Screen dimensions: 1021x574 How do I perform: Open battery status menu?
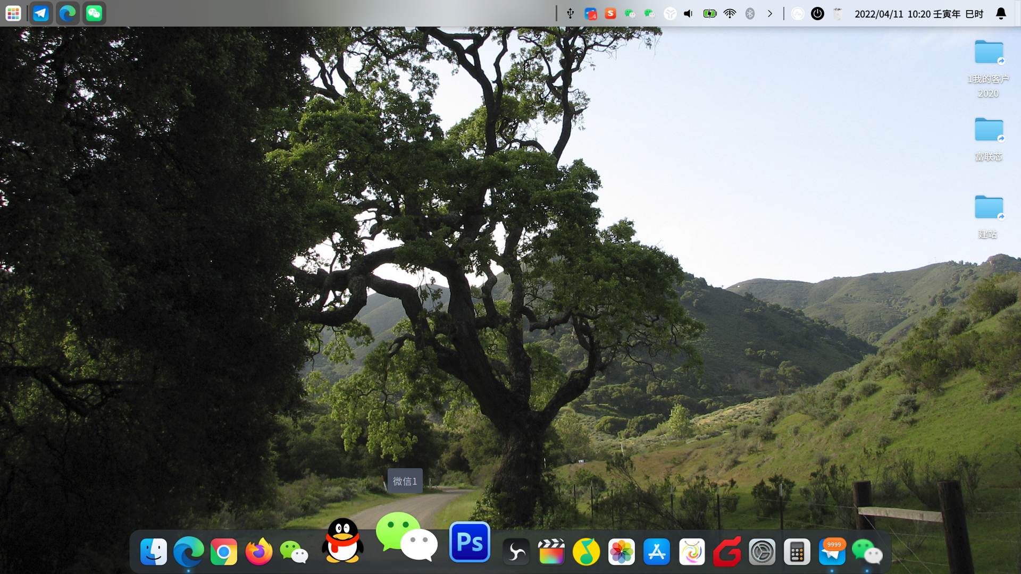coord(709,14)
